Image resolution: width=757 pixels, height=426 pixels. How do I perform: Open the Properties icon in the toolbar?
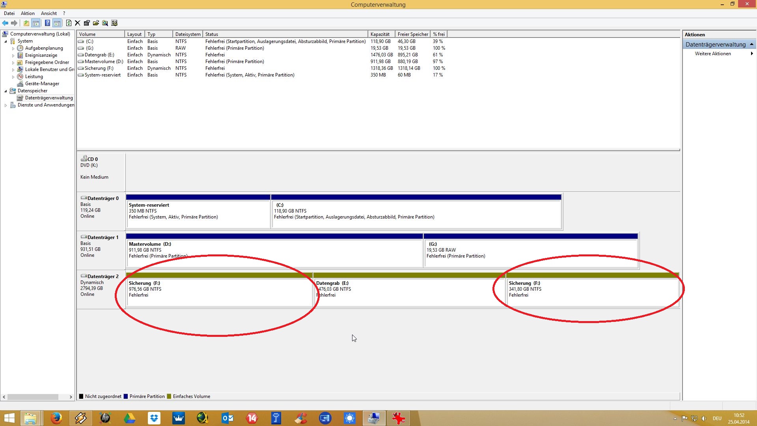coord(87,23)
